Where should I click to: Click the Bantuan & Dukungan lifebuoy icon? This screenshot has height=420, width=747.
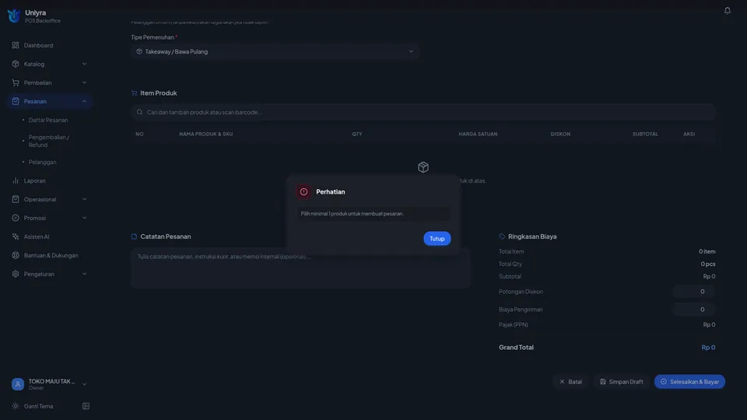click(16, 255)
